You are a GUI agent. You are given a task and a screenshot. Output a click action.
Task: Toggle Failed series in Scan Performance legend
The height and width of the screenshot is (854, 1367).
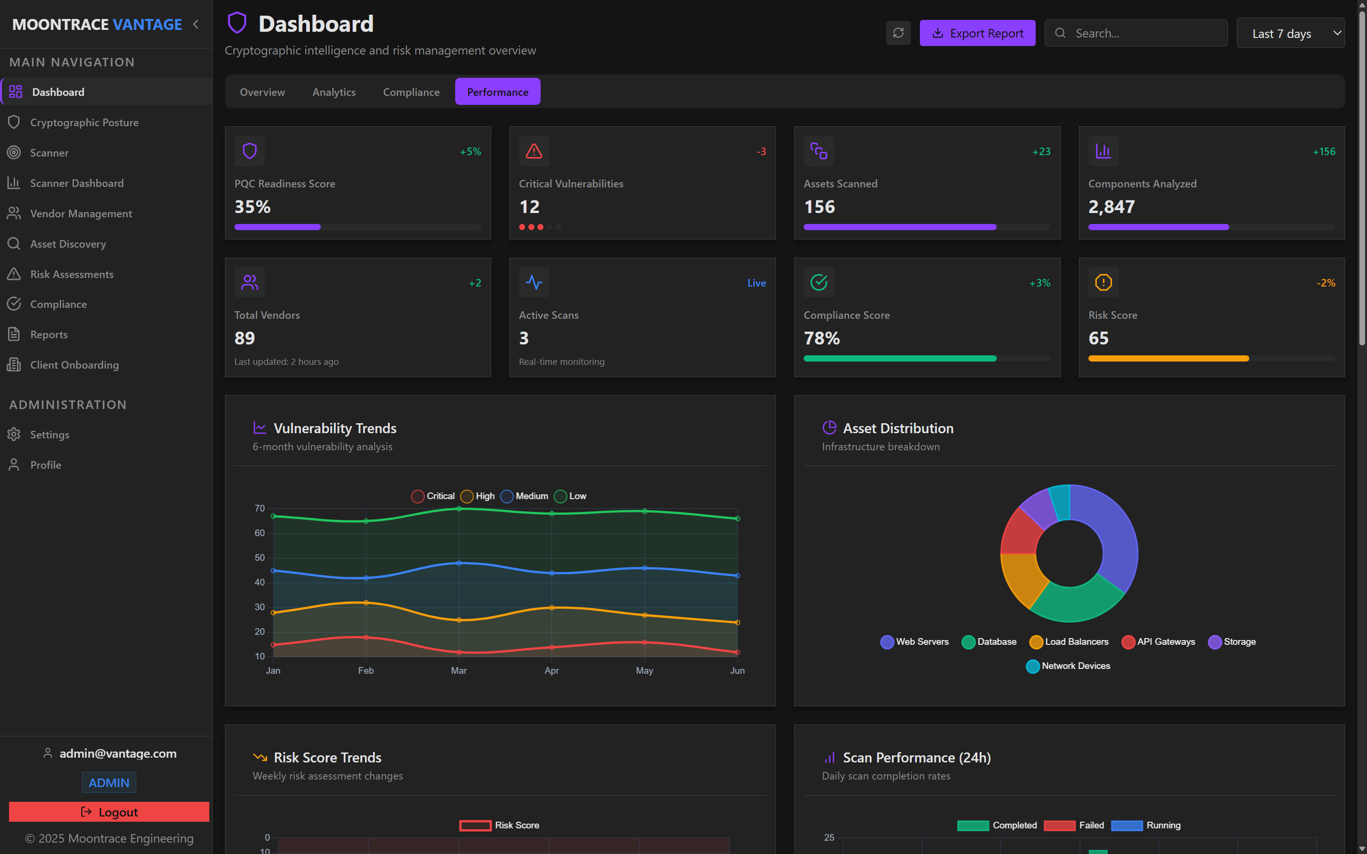tap(1073, 825)
